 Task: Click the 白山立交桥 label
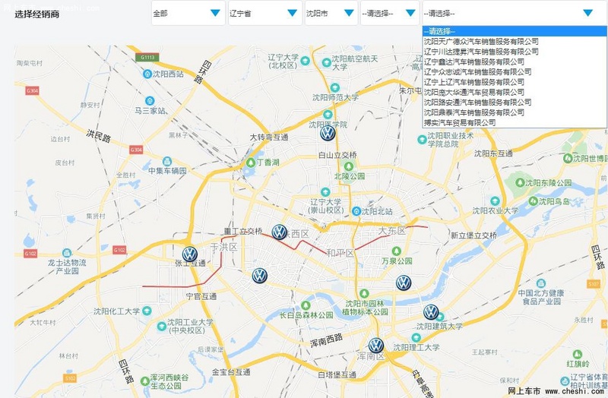point(337,155)
